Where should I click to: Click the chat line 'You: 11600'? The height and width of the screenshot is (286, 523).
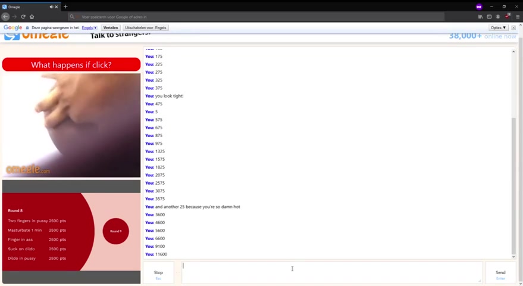(156, 254)
